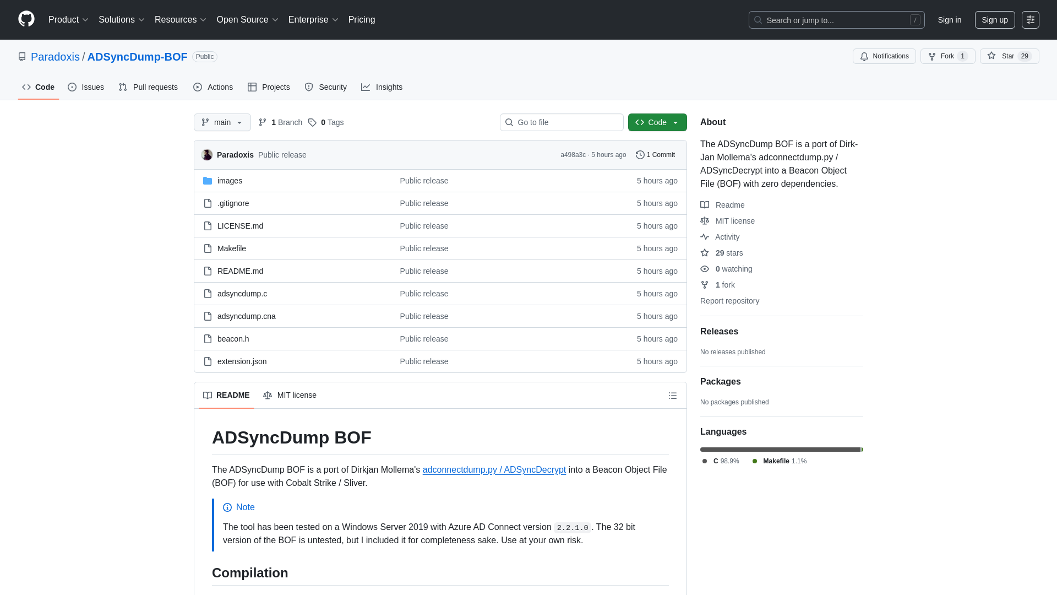Open the green Code clone dropdown
Viewport: 1057px width, 595px height.
657,122
